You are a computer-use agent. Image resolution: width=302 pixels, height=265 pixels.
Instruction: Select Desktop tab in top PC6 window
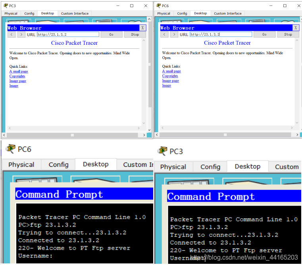click(200, 13)
